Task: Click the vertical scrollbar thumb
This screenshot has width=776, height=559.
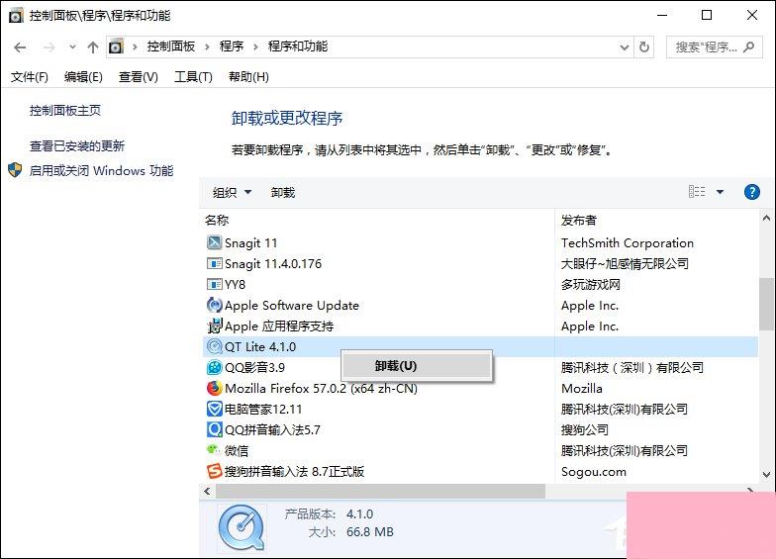Action: (x=766, y=304)
